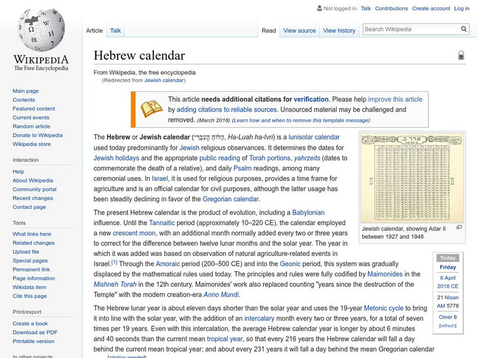
Task: Open Printable version
Action: [x=33, y=341]
